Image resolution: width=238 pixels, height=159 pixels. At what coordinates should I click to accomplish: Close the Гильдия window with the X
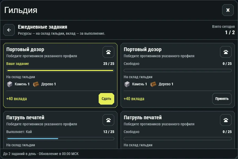(228, 10)
